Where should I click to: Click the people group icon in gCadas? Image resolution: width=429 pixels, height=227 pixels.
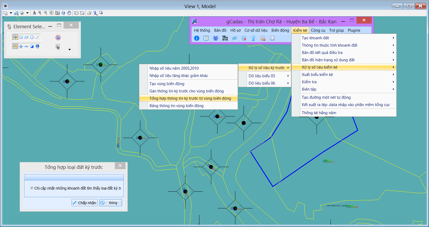pos(215,38)
